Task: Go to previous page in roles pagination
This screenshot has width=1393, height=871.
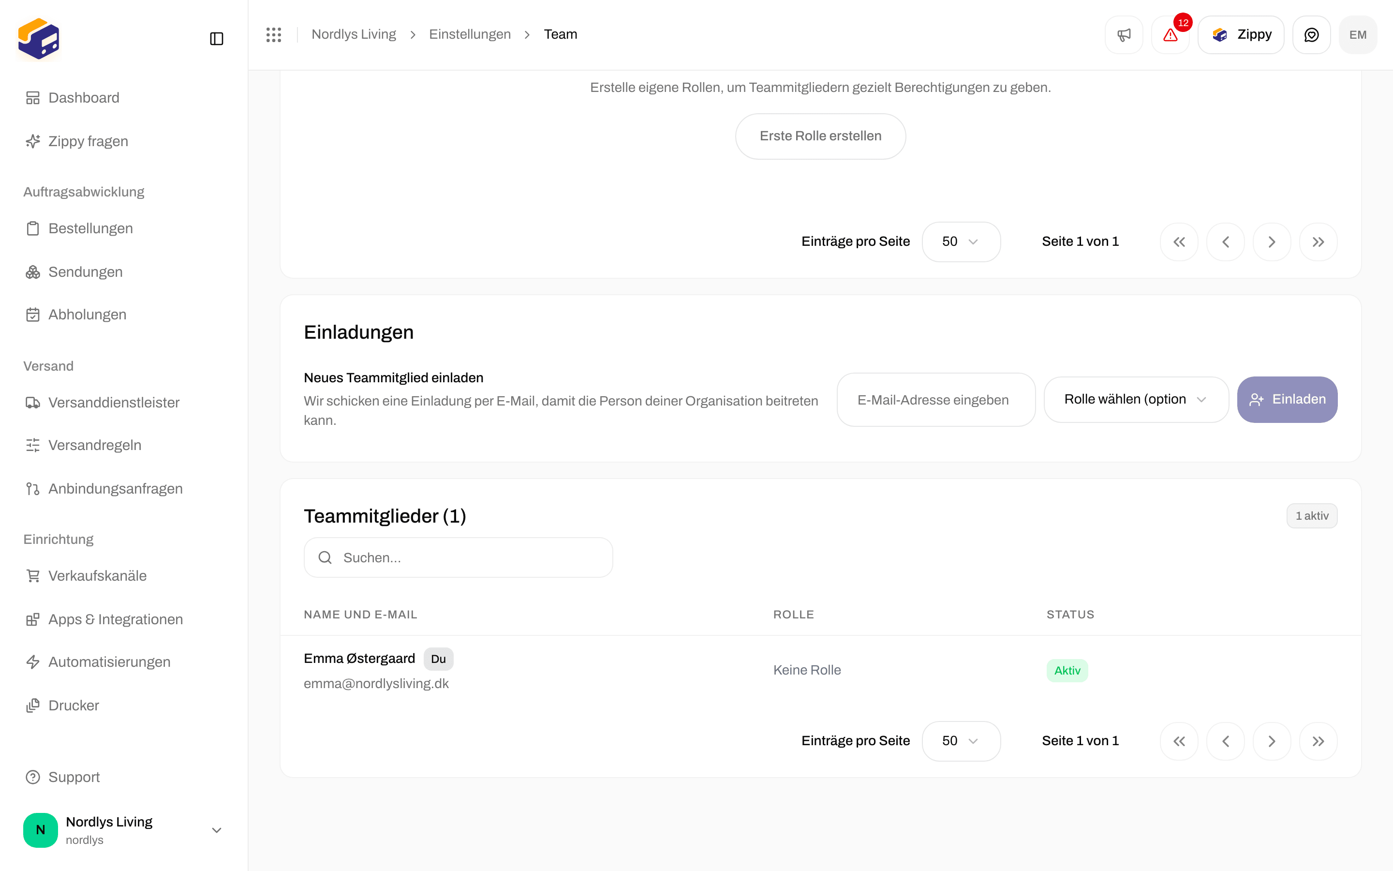Action: pyautogui.click(x=1226, y=242)
